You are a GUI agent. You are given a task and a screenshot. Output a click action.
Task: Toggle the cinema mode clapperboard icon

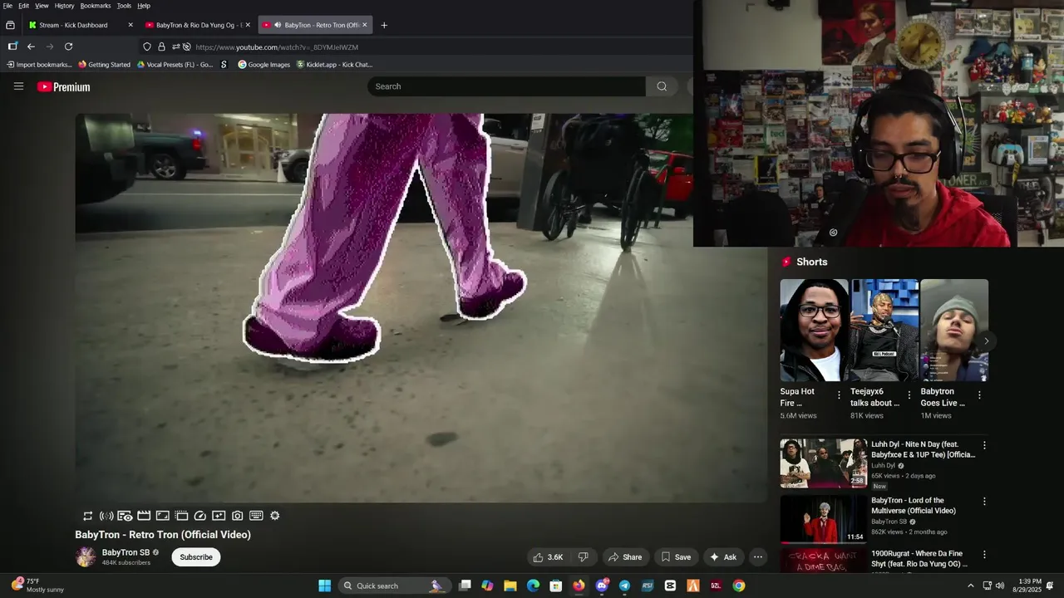click(144, 516)
